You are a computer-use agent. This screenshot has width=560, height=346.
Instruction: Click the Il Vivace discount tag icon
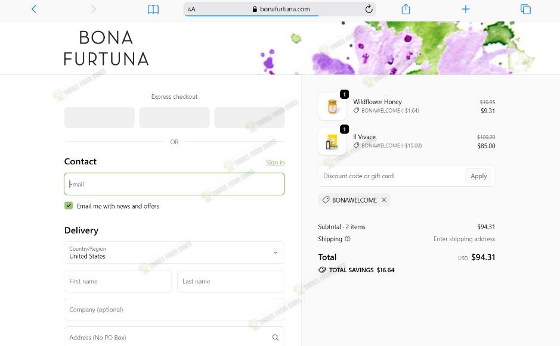[356, 145]
